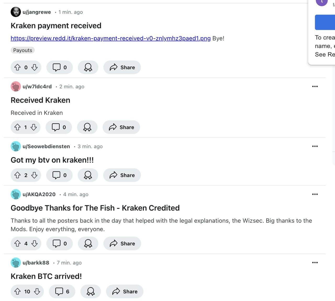This screenshot has height=301, width=335.
Task: Open three-dot menu on u/AKQA2020 post
Action: (x=315, y=194)
